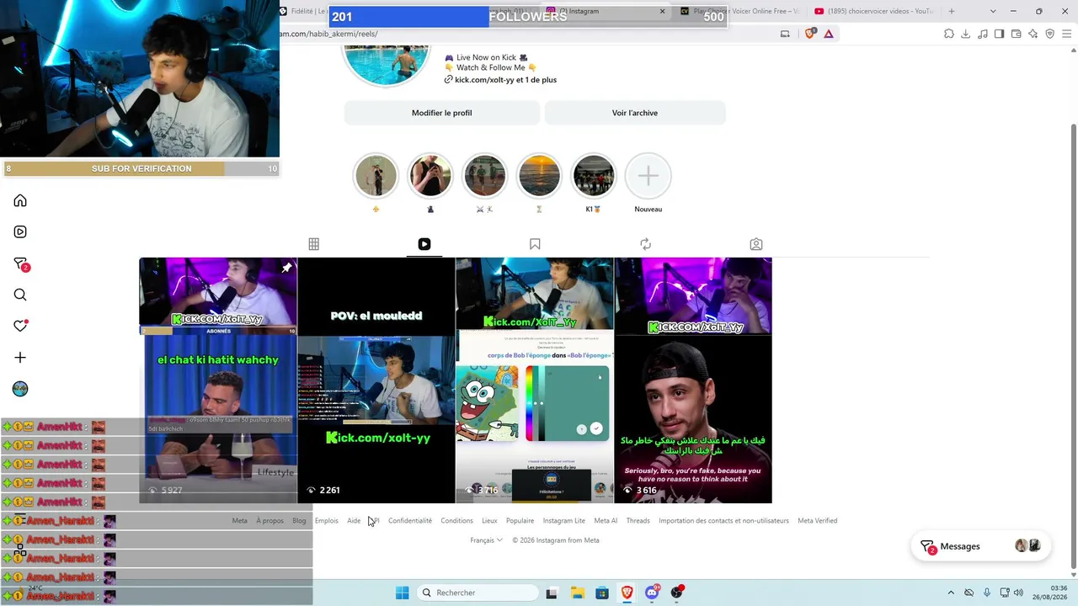Open the browser downloads icon
The image size is (1078, 606).
coord(966,34)
